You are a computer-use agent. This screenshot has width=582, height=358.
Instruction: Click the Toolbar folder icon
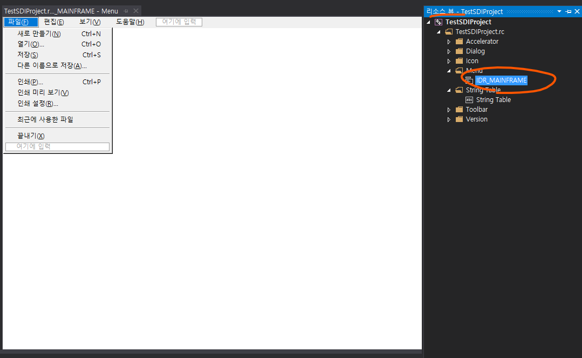coord(459,109)
